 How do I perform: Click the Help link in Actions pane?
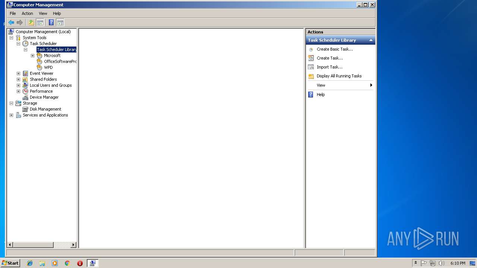pos(321,95)
